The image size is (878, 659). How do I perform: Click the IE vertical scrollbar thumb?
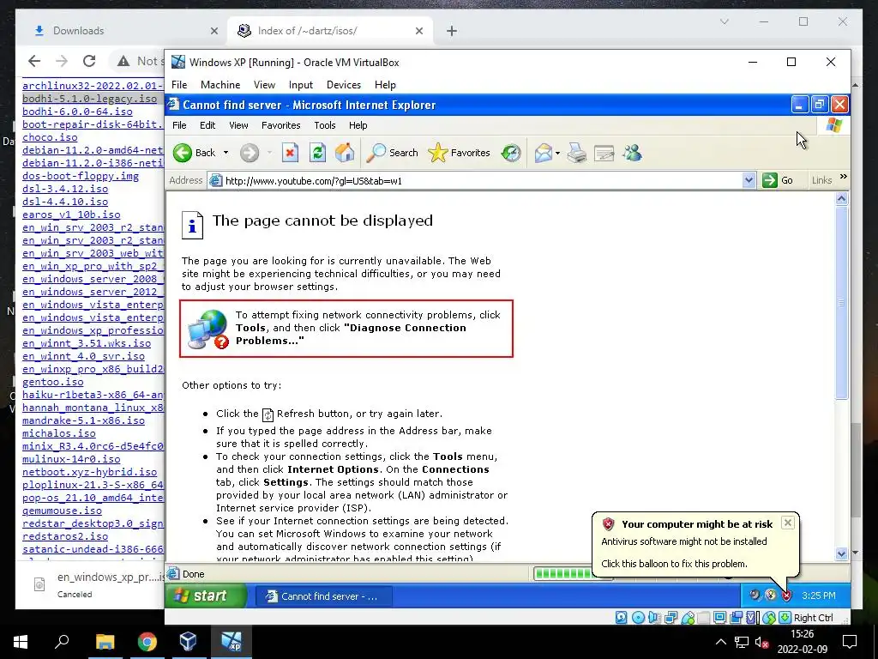(842, 303)
